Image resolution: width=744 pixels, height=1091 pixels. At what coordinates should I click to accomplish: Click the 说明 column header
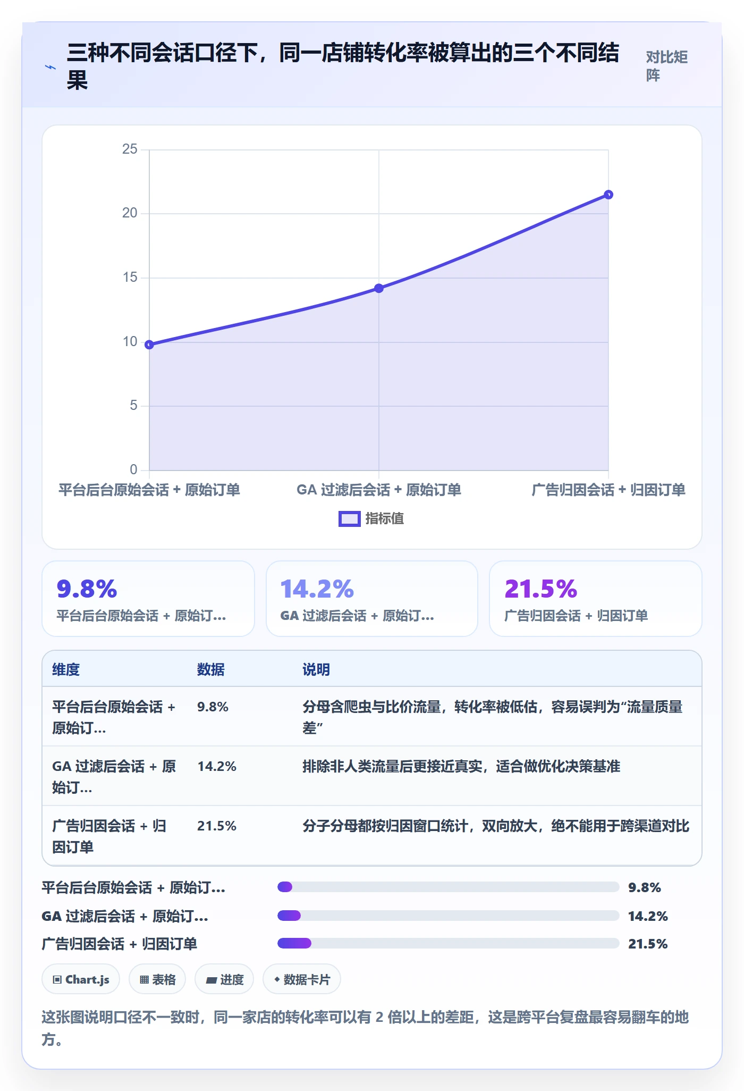pyautogui.click(x=316, y=669)
